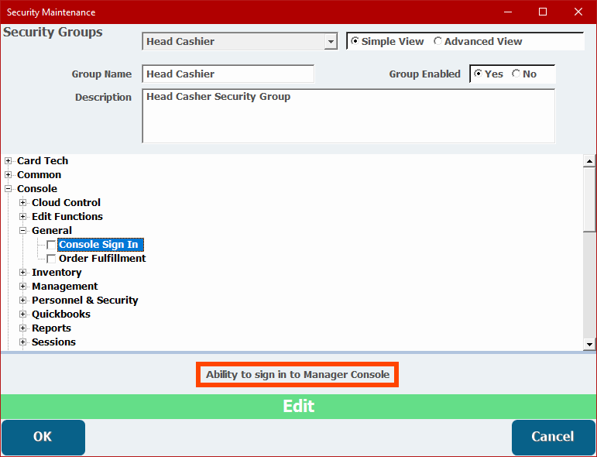The image size is (597, 457).
Task: Click the tree scrollbar down arrow
Action: pos(589,344)
